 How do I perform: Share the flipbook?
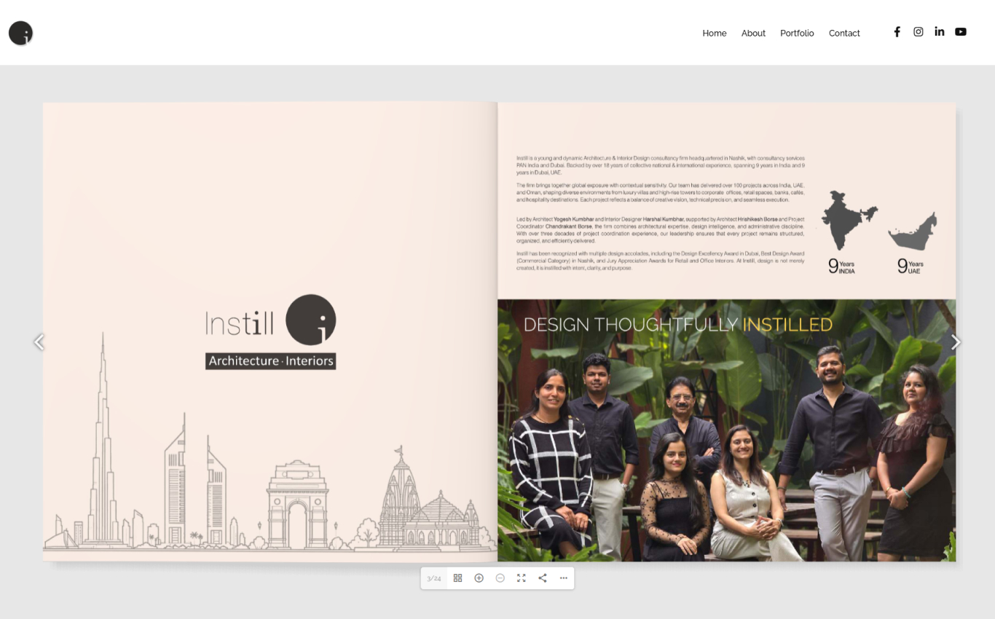tap(542, 578)
